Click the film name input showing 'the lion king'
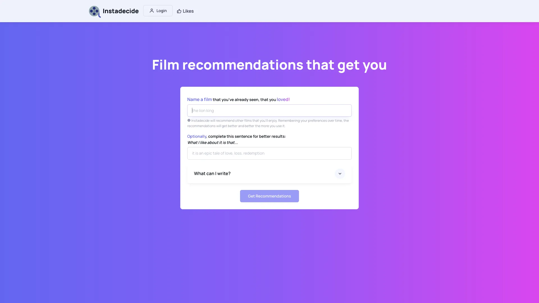539x303 pixels. pyautogui.click(x=269, y=110)
